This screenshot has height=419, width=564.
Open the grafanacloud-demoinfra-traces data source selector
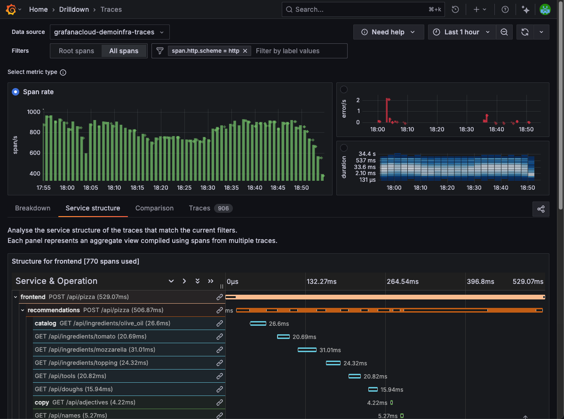pyautogui.click(x=109, y=32)
